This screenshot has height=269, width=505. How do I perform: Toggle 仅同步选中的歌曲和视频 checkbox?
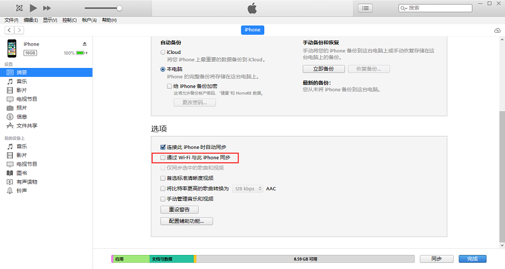pyautogui.click(x=163, y=168)
